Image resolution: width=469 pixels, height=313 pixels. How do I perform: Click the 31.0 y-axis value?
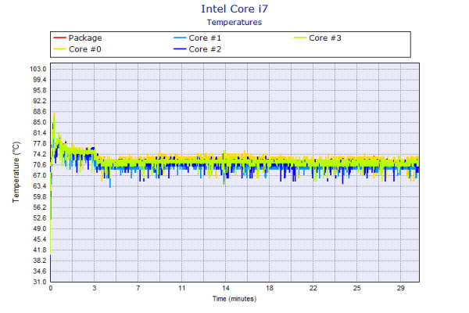[x=40, y=282]
